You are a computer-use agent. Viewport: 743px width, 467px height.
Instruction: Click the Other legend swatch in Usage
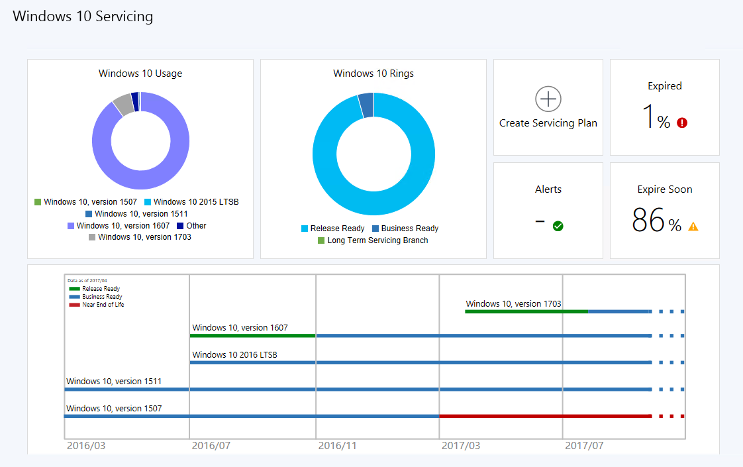[180, 226]
